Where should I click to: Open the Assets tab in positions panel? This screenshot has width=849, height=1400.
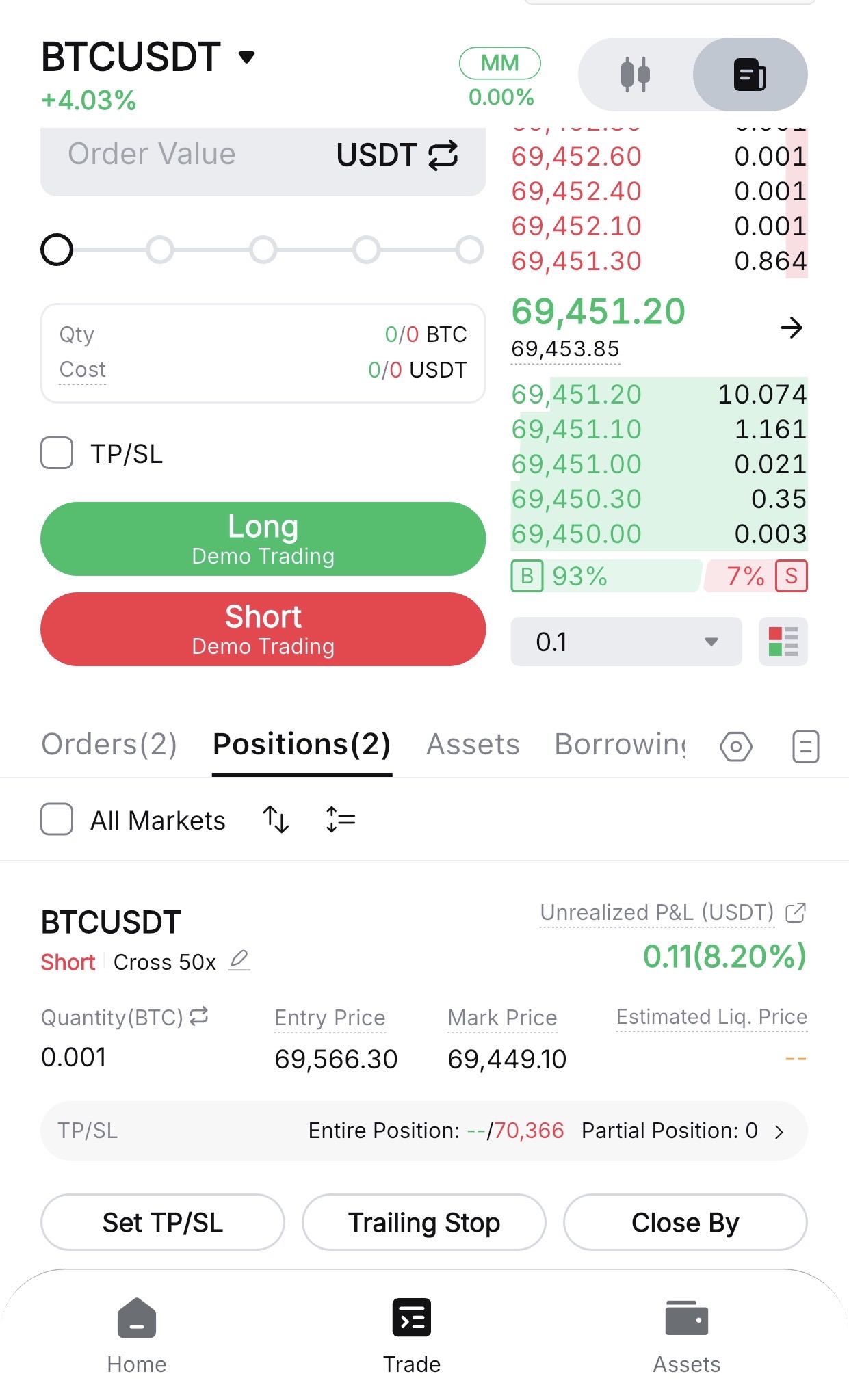473,745
